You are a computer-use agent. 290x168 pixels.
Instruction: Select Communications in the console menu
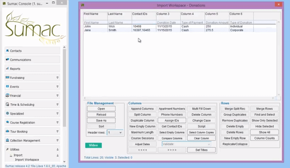[32, 60]
